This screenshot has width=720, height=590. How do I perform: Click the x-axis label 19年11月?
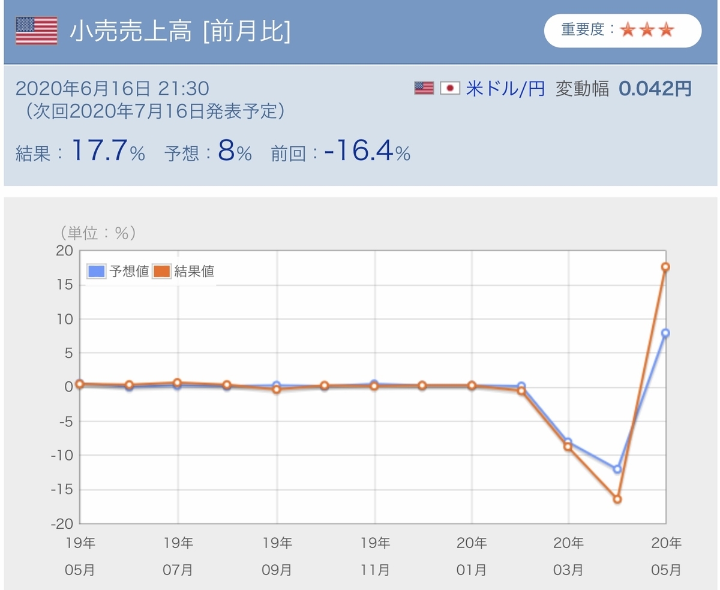click(x=374, y=556)
